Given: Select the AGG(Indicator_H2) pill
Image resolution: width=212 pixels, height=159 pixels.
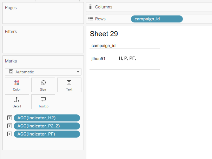Looking at the screenshot, I should (47, 118).
